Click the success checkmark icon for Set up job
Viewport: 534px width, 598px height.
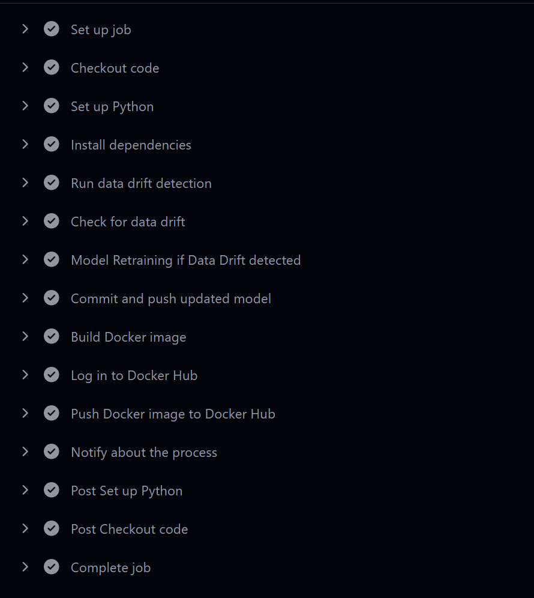[52, 29]
